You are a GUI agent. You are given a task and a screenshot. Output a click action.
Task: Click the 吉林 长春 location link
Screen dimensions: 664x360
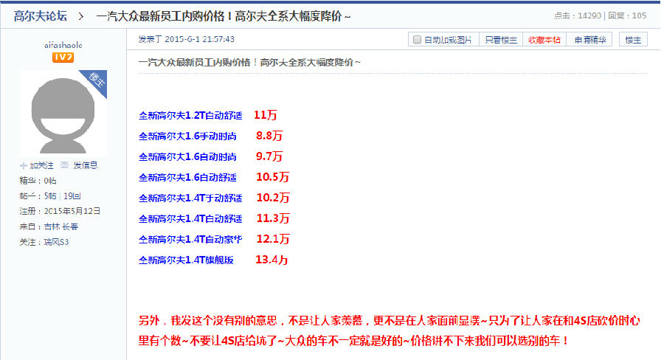62,226
